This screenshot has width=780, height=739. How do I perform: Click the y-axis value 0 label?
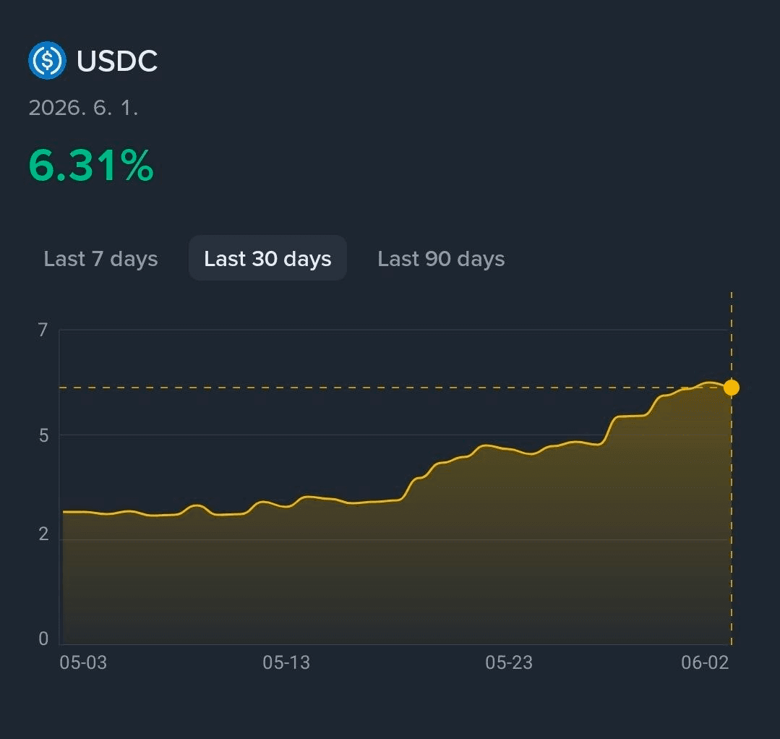tap(44, 638)
